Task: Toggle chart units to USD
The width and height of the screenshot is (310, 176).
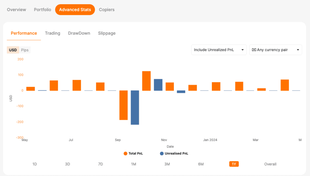Action: tap(13, 50)
